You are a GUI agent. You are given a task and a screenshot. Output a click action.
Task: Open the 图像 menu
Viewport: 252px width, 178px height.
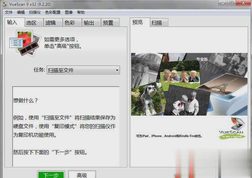tap(69, 12)
